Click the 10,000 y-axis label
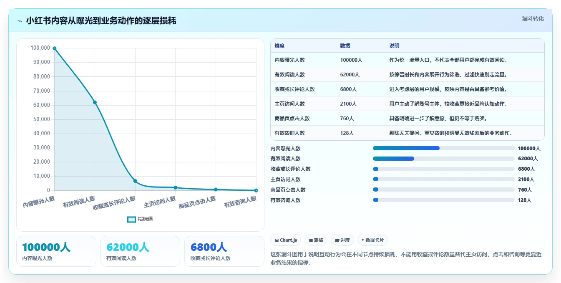 point(42,176)
